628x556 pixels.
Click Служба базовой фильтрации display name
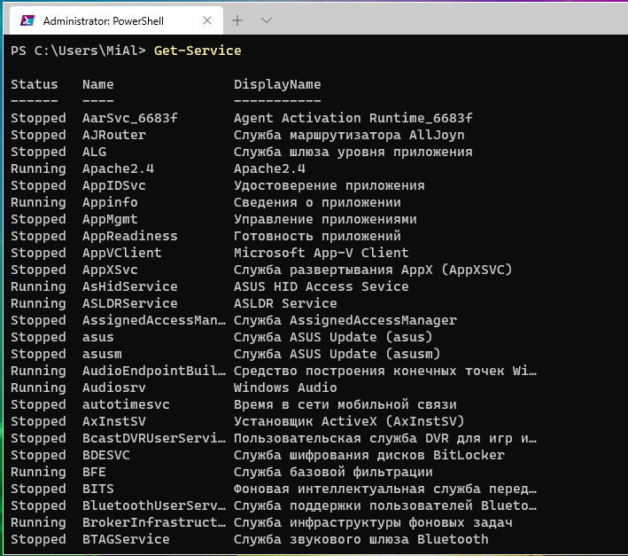[333, 472]
